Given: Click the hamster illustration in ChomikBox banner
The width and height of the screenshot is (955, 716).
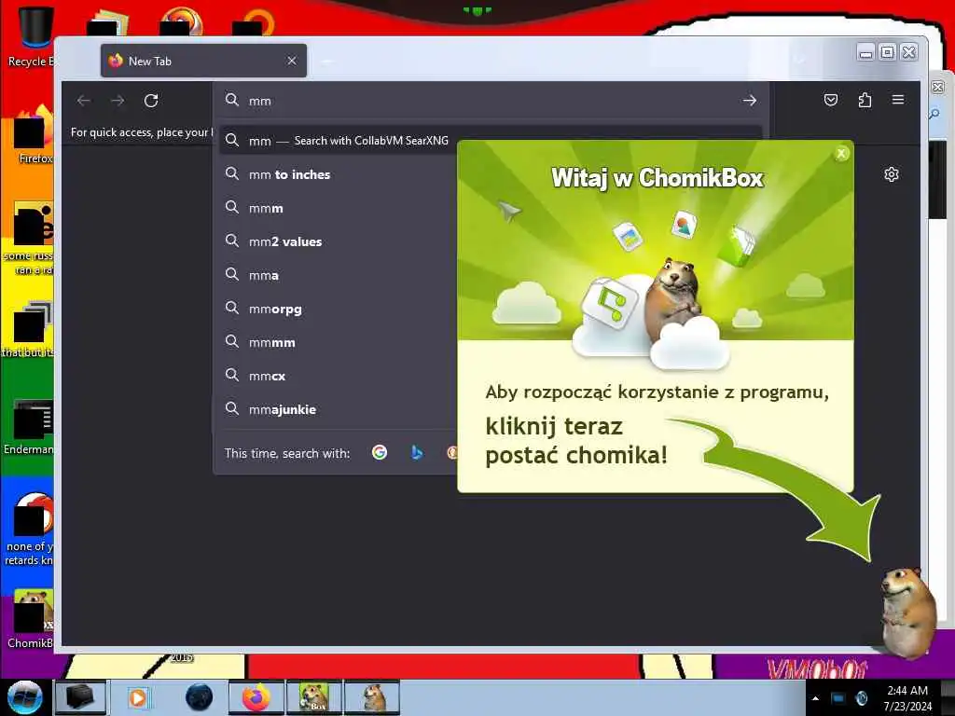Looking at the screenshot, I should point(673,297).
